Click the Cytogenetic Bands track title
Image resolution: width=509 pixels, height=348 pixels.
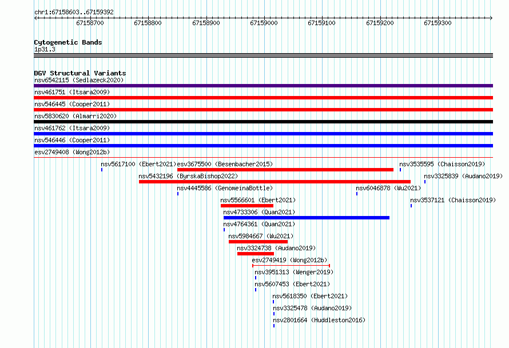click(x=68, y=42)
